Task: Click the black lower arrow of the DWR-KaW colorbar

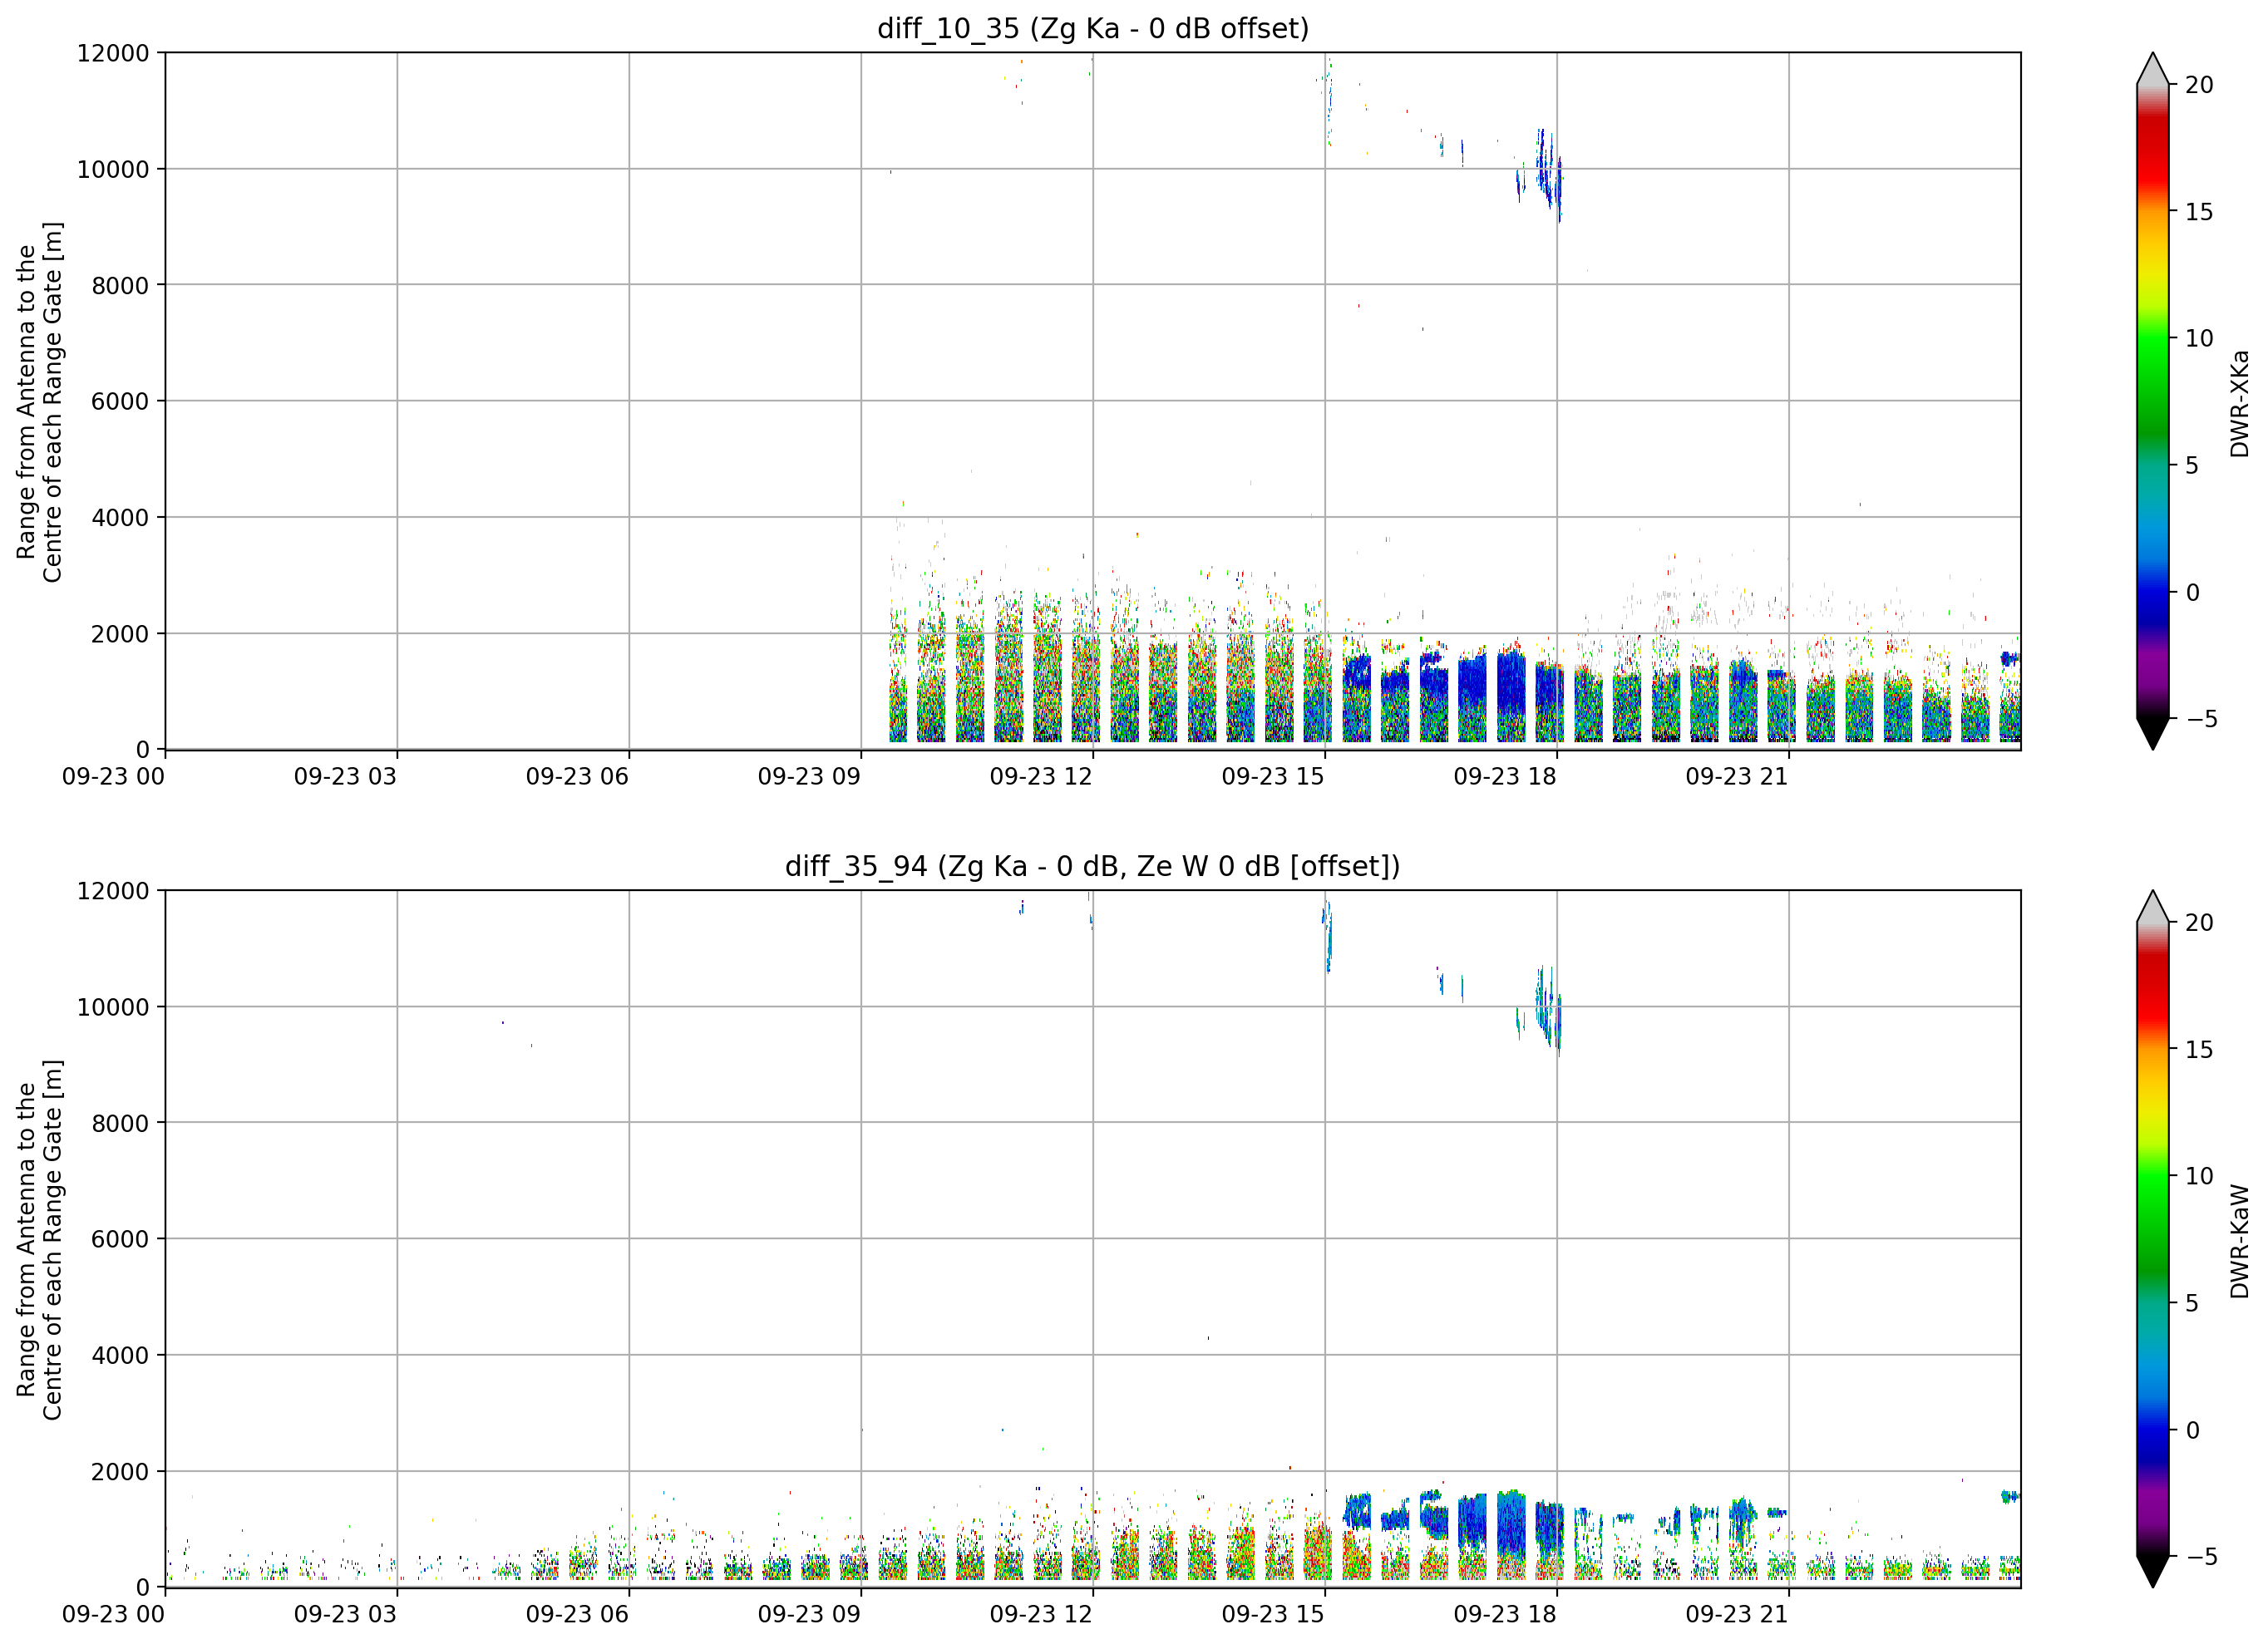Action: coord(2152,1571)
